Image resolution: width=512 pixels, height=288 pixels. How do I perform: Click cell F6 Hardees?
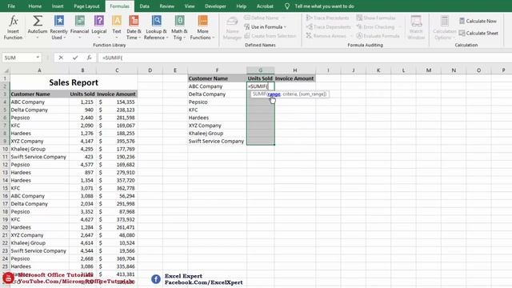217,118
